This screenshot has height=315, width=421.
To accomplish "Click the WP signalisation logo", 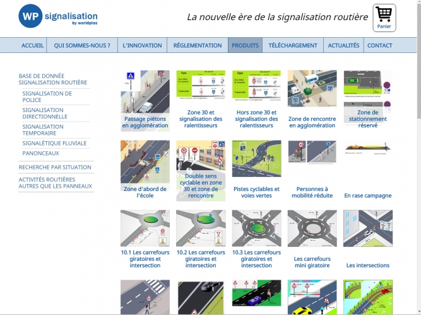I will [58, 17].
